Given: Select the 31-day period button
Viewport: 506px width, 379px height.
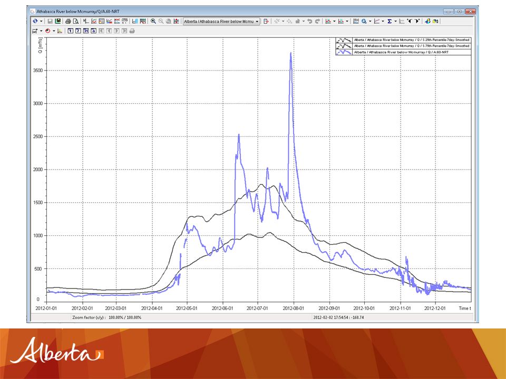Looking at the screenshot, I should click(86, 31).
